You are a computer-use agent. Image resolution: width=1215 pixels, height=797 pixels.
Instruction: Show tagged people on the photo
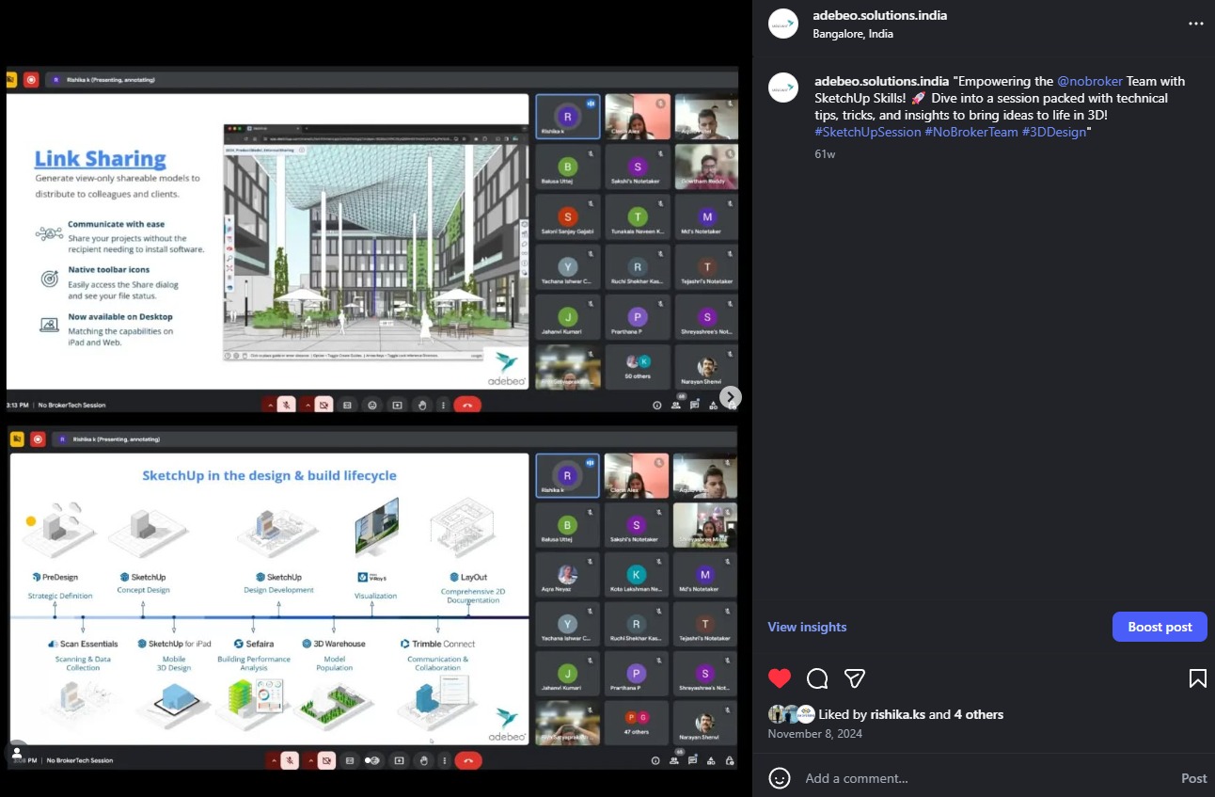click(17, 753)
